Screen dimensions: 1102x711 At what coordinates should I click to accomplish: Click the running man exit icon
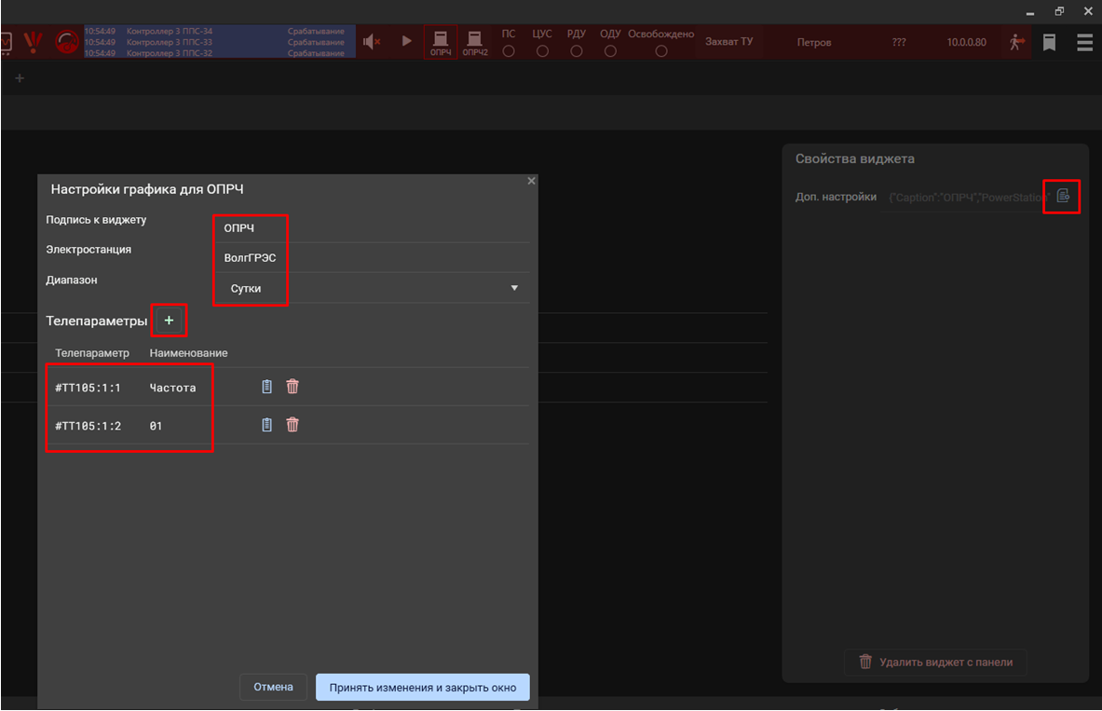[1016, 42]
